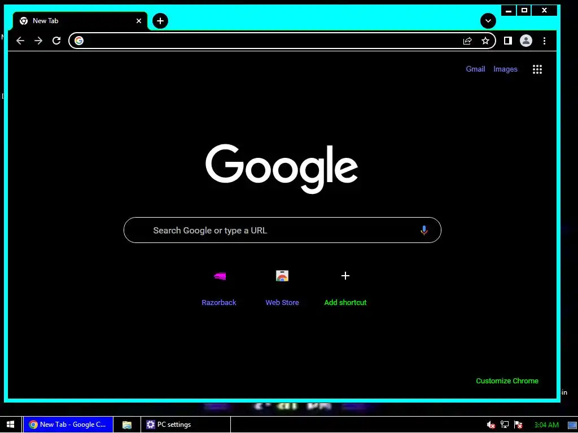Go forward with the forward arrow
This screenshot has width=578, height=433.
[38, 41]
